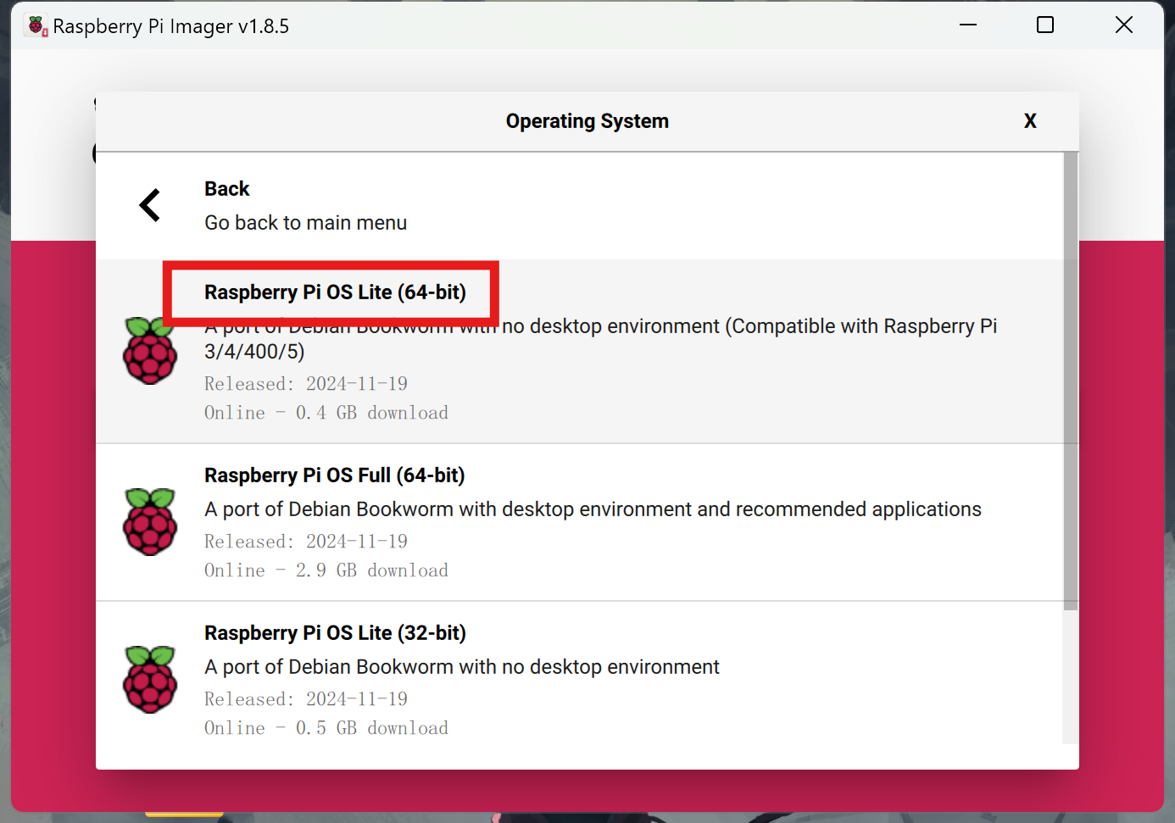Screen dimensions: 1175x823
Task: Click the Raspberry Pi Imager title bar icon
Action: [x=37, y=26]
